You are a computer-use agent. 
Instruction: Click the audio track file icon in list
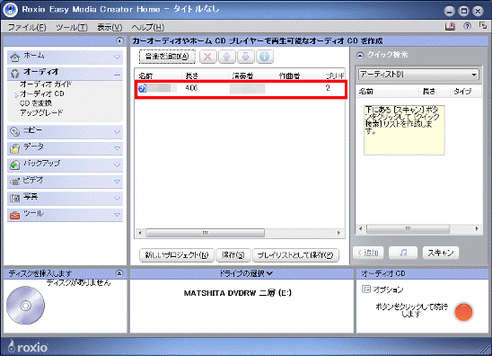tap(142, 89)
